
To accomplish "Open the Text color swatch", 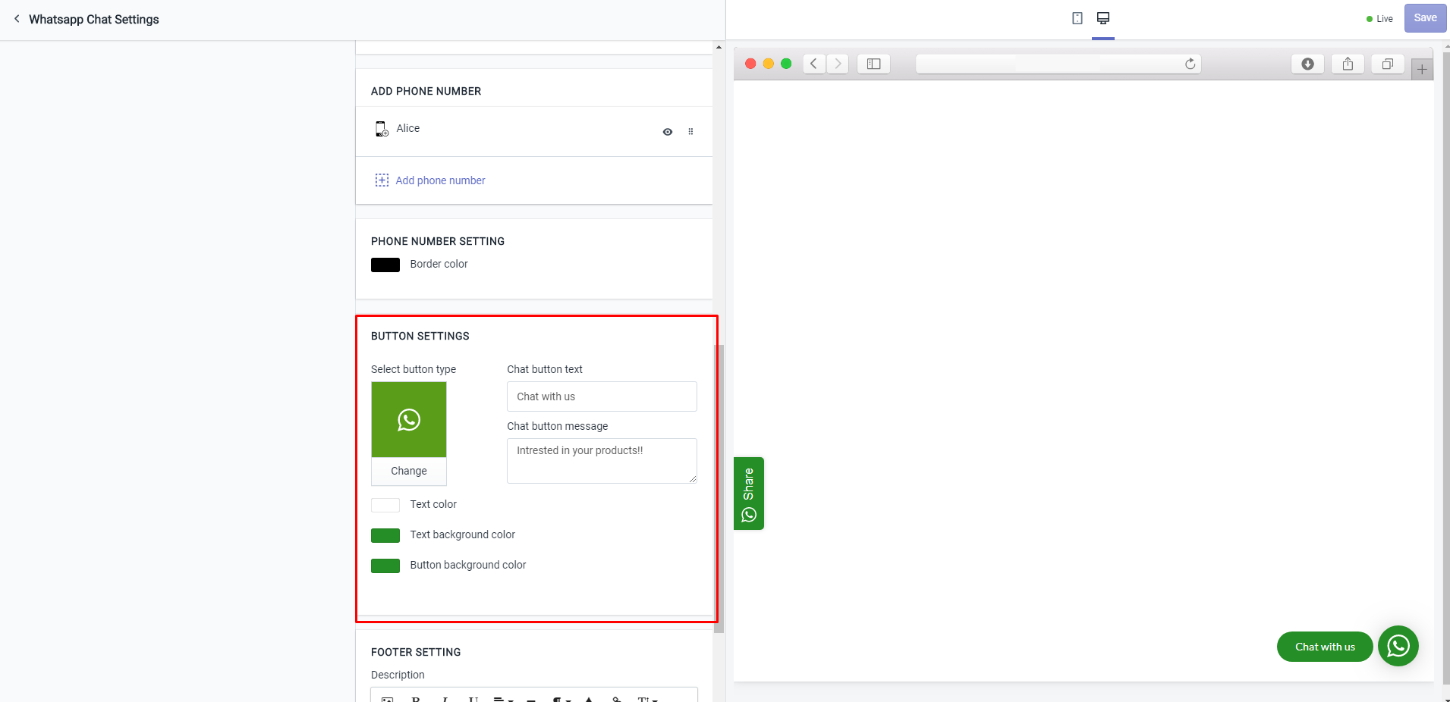I will (x=385, y=505).
